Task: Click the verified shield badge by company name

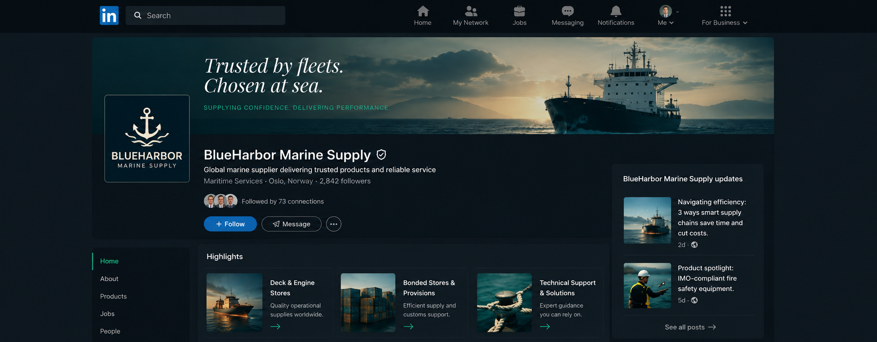Action: coord(381,155)
